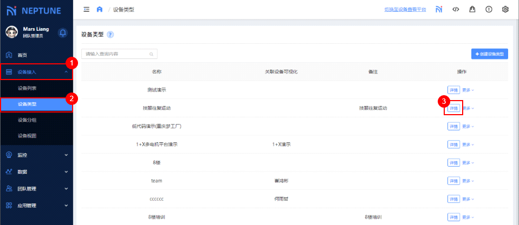Click the blue help question mark icon
Image resolution: width=519 pixels, height=225 pixels.
coord(110,35)
